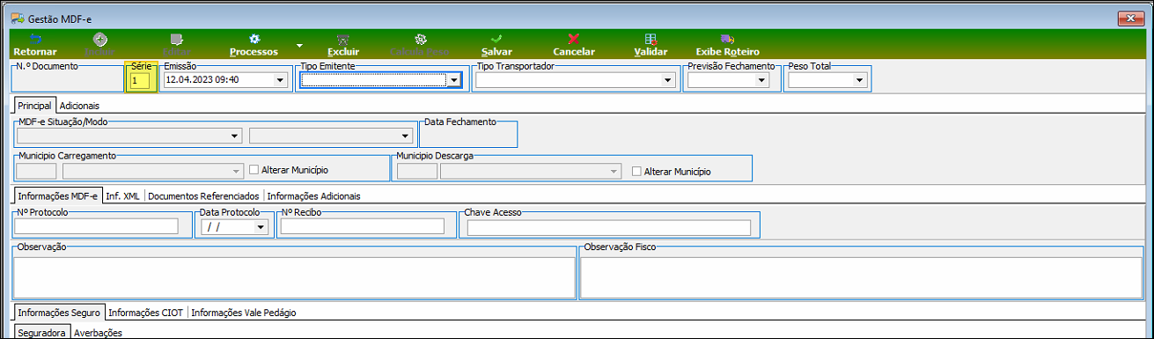This screenshot has height=339, width=1154.
Task: Open the second MDF-e Situação/Modo dropdown
Action: (x=406, y=136)
